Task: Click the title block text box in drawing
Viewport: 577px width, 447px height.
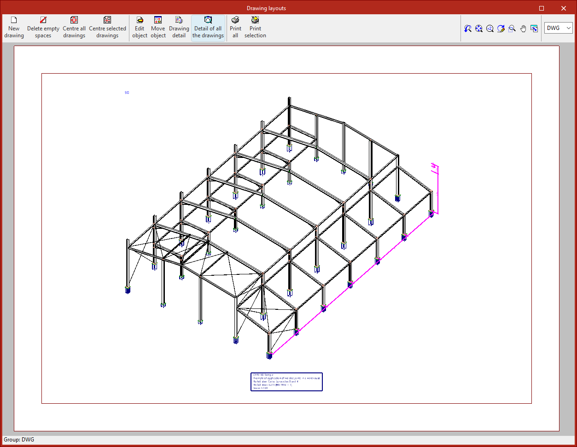Action: pos(286,382)
